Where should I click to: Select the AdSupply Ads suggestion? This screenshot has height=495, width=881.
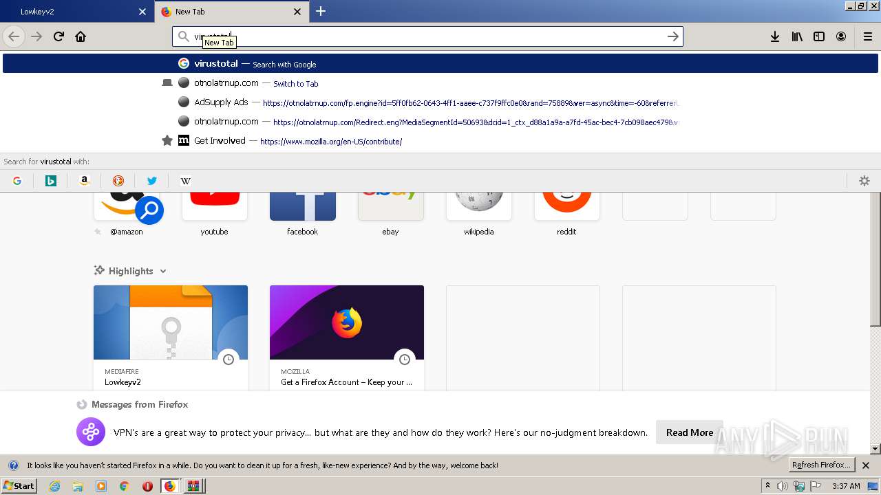pyautogui.click(x=440, y=102)
